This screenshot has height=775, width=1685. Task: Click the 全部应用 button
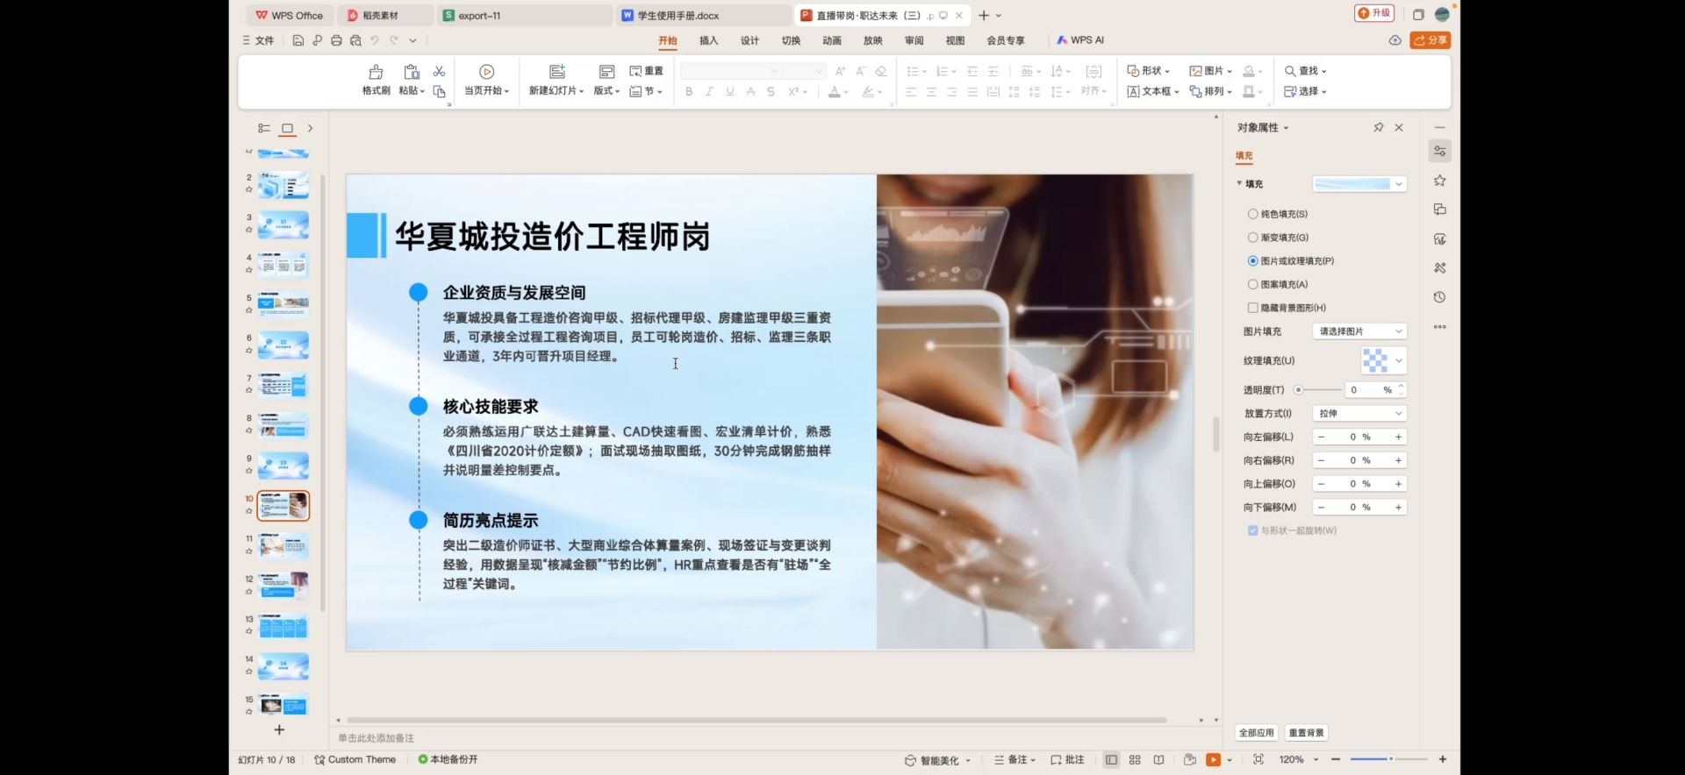pyautogui.click(x=1256, y=733)
